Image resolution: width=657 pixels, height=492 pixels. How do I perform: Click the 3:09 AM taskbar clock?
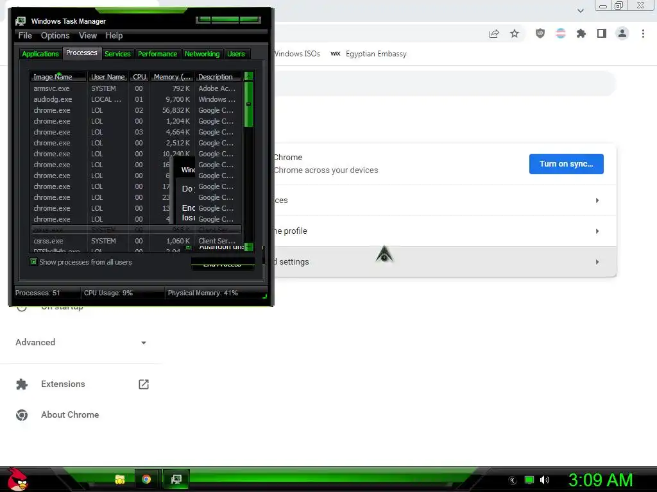[x=601, y=480]
